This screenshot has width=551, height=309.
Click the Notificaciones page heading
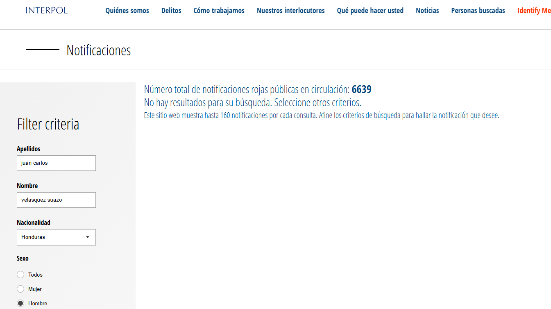tap(99, 50)
